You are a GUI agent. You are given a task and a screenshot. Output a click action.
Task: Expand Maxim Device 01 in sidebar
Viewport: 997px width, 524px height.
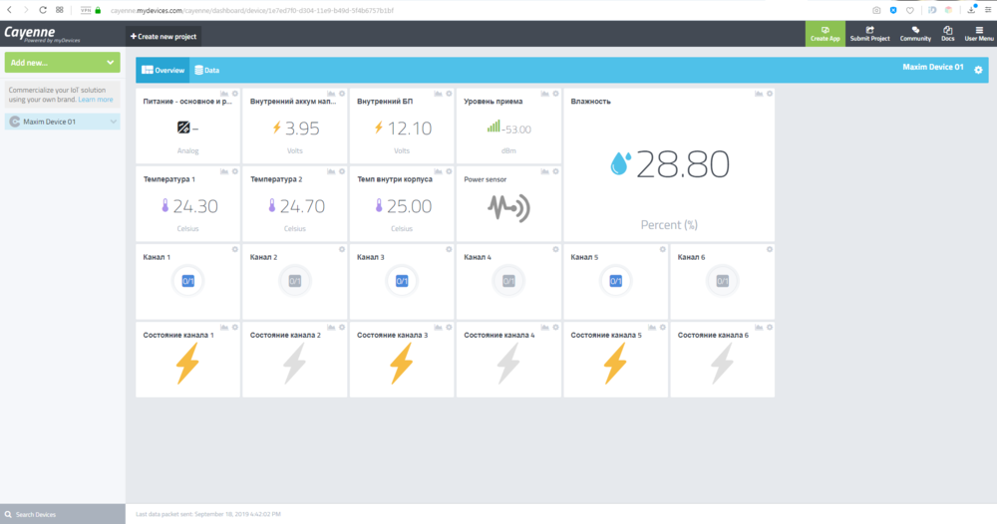(x=114, y=122)
